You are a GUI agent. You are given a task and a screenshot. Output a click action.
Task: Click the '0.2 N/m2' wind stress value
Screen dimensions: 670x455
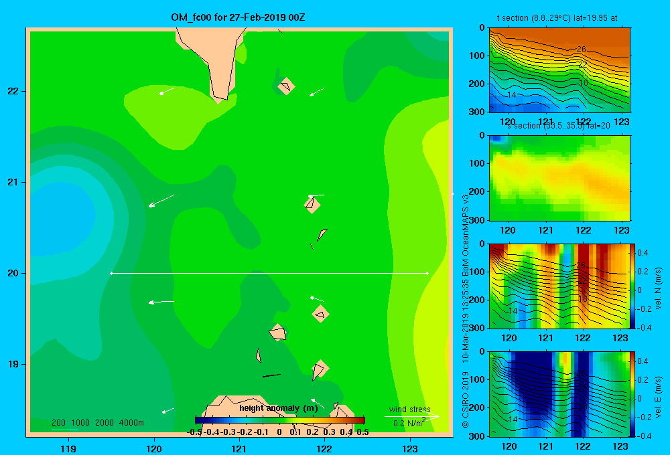click(409, 423)
